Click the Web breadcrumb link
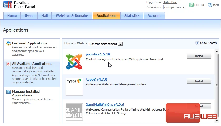Screen dimensions: 221x126 80,44
